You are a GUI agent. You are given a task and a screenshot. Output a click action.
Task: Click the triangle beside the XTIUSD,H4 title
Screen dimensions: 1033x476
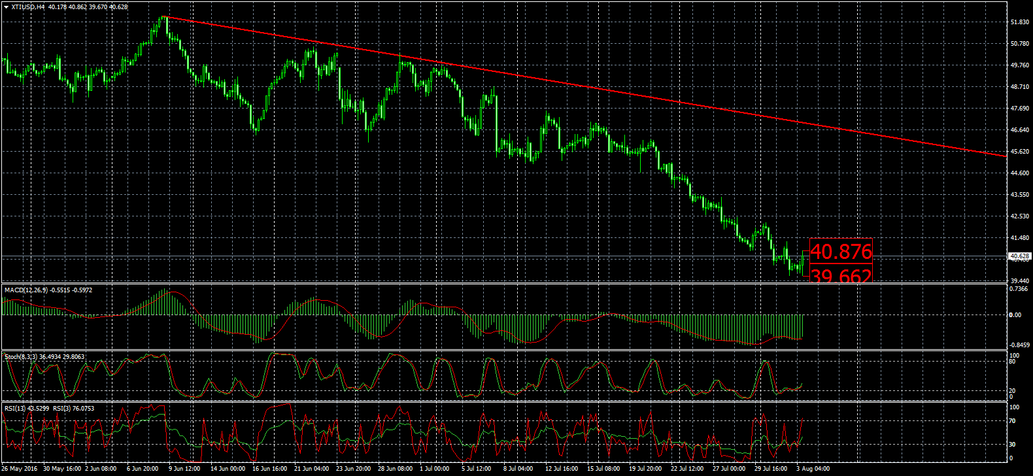[x=6, y=7]
